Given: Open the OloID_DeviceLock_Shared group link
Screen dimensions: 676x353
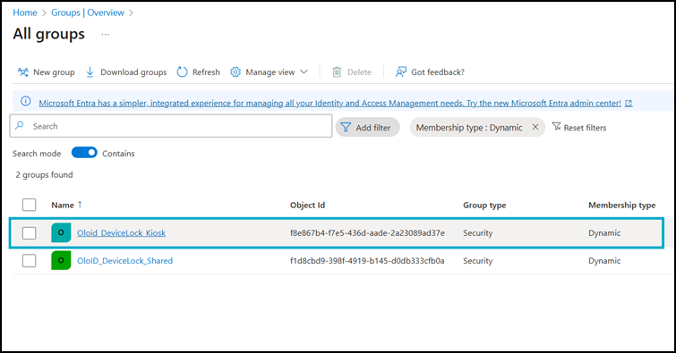Looking at the screenshot, I should (x=124, y=260).
